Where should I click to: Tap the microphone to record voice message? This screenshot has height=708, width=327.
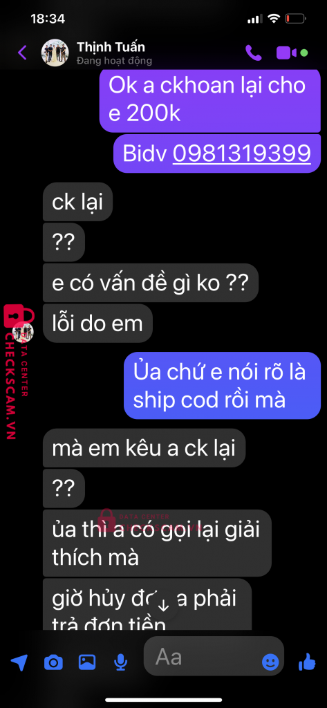[120, 662]
